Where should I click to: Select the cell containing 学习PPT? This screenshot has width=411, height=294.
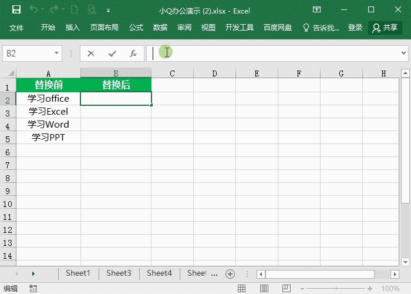point(49,137)
